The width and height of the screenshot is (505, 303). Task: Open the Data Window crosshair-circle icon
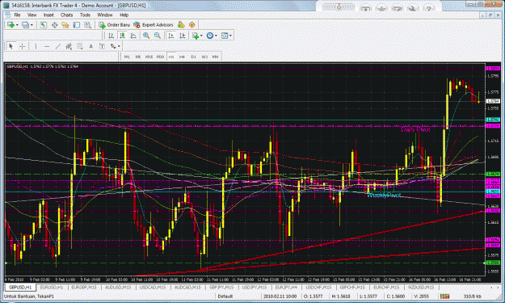[54, 25]
